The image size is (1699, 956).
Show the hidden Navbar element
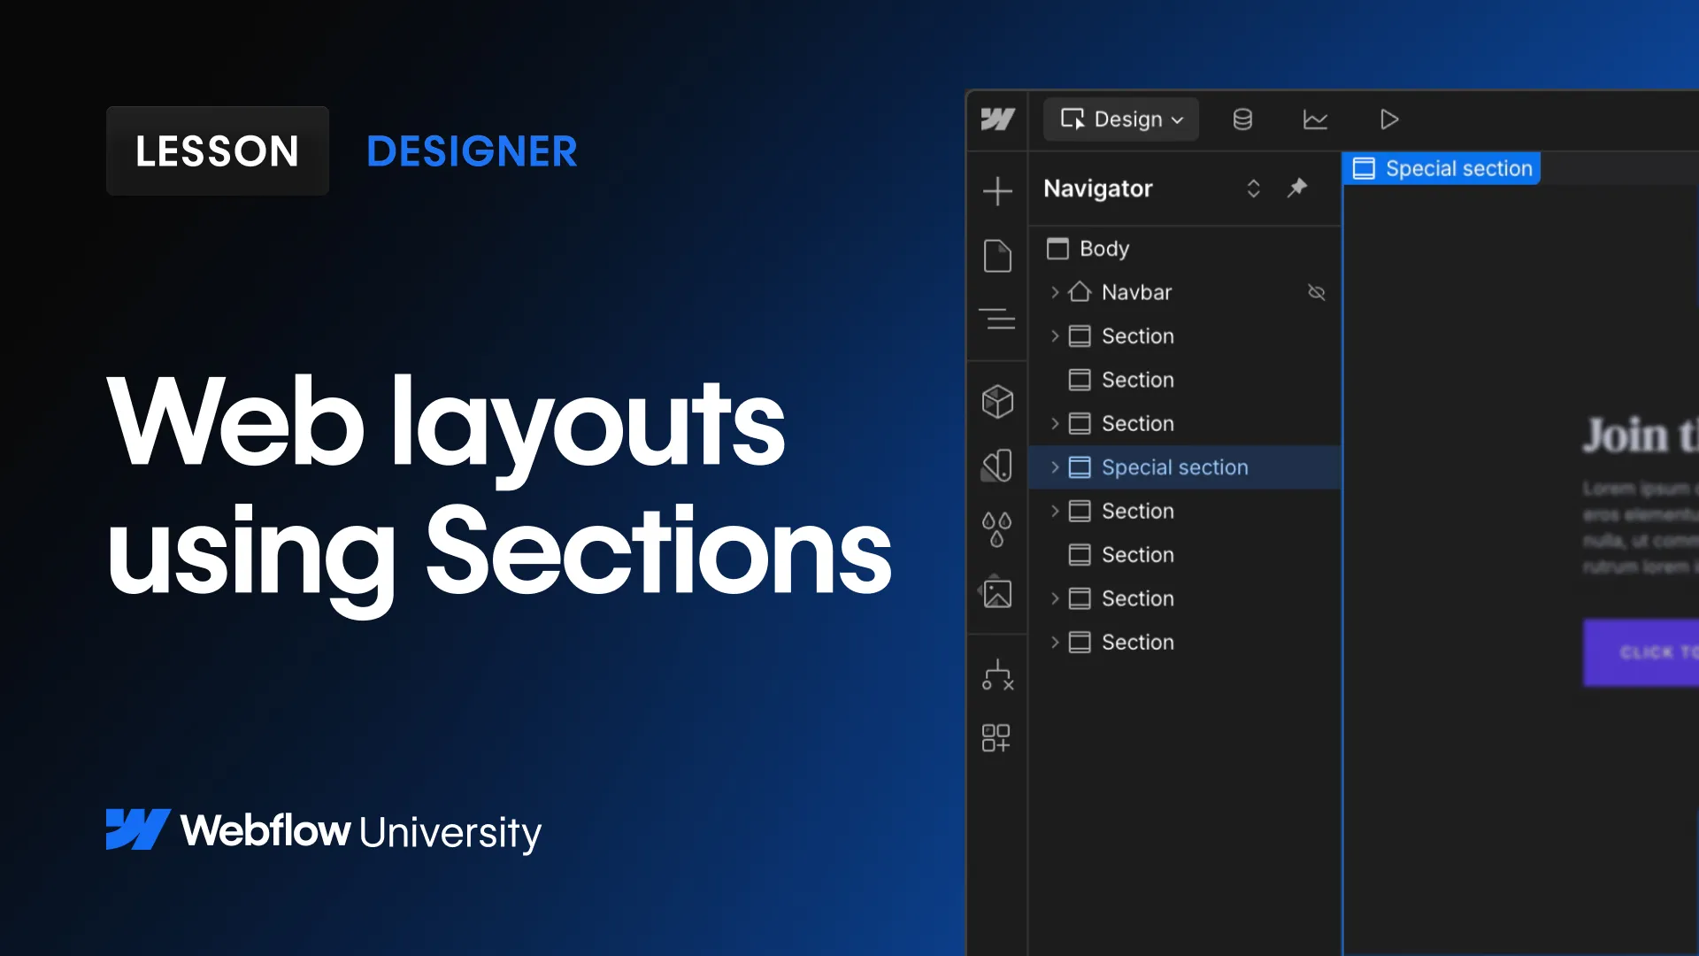point(1316,292)
